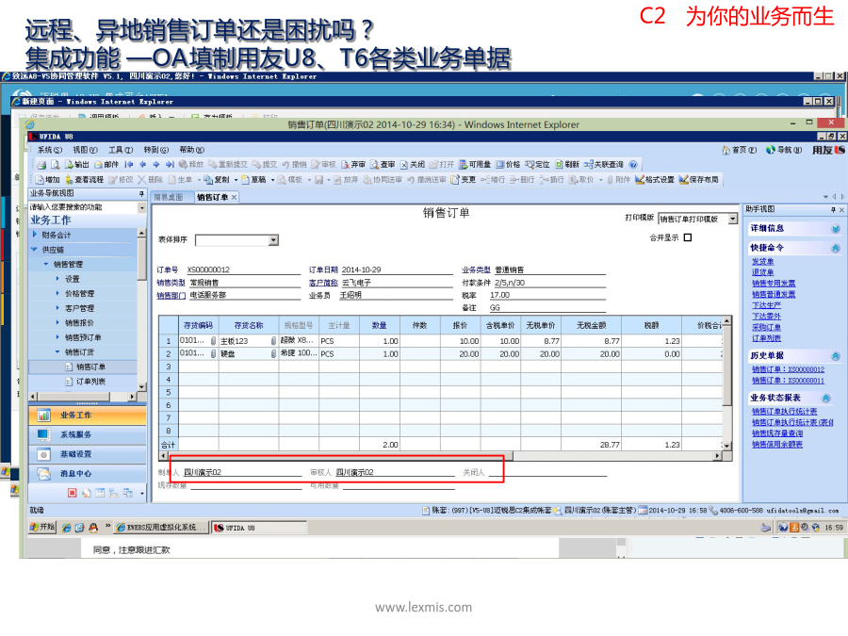This screenshot has height=636, width=848.
Task: Open the 工具(T) menu
Action: (120, 150)
